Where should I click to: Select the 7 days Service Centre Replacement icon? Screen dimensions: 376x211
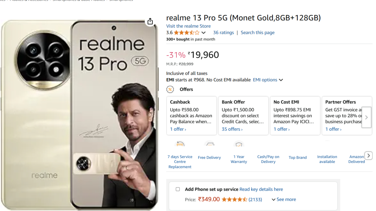tap(180, 144)
